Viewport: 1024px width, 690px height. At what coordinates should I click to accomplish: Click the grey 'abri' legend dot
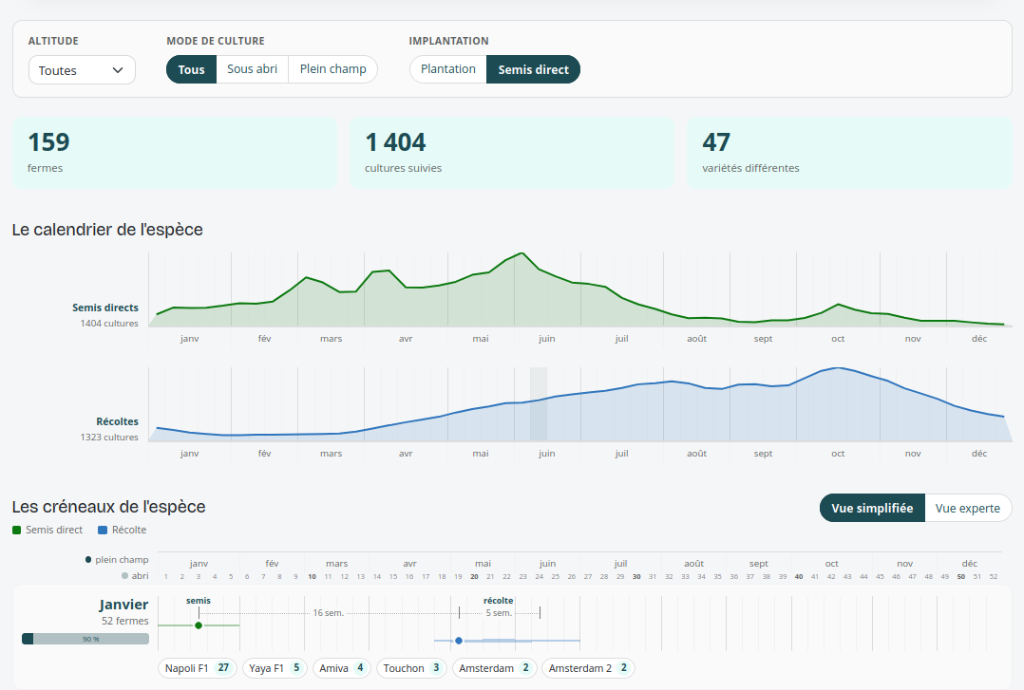[x=124, y=576]
